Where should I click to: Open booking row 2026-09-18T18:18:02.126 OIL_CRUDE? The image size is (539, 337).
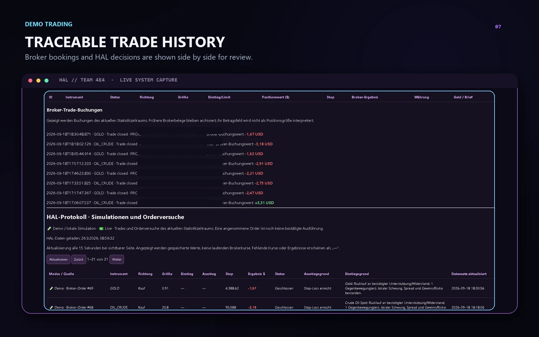point(160,144)
